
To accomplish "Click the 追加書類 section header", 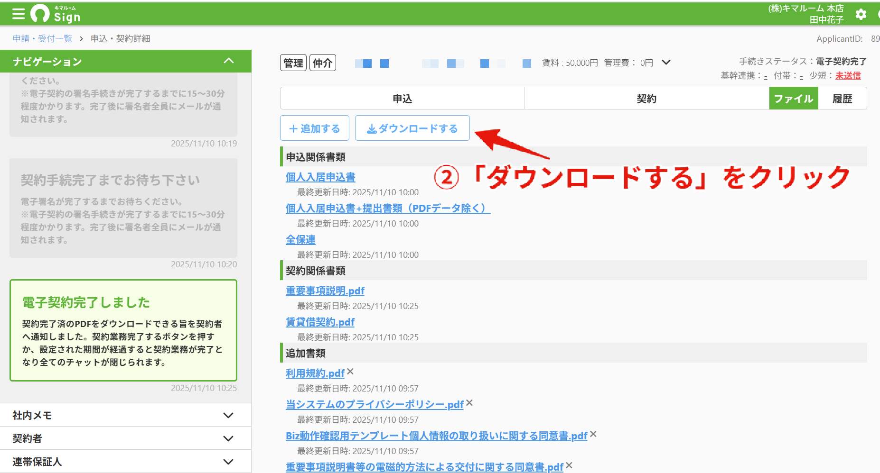I will tap(573, 353).
